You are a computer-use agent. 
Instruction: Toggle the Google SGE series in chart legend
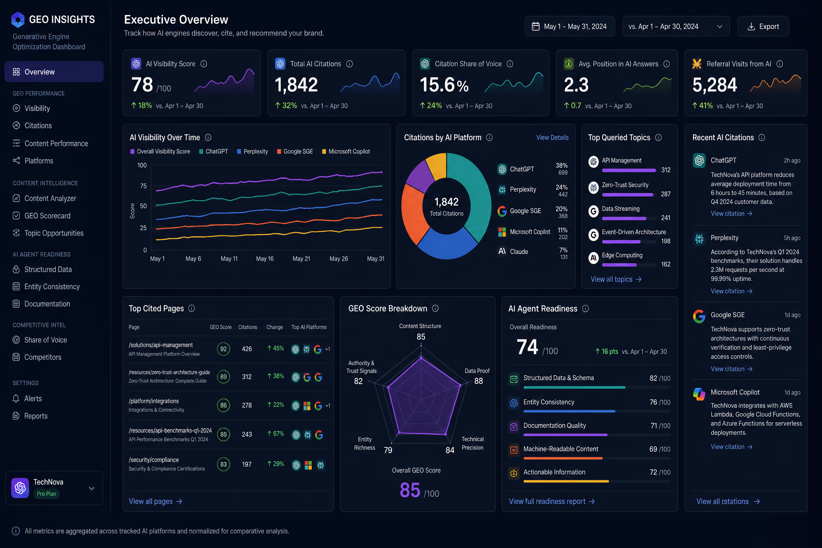295,151
